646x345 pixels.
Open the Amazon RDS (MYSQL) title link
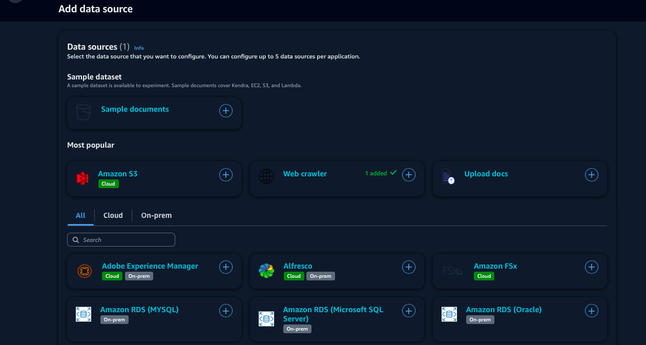click(x=139, y=310)
